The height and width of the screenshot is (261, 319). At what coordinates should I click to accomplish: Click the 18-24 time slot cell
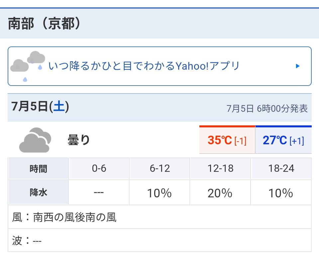click(x=281, y=168)
